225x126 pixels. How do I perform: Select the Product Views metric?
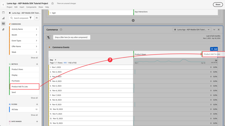[24, 69]
